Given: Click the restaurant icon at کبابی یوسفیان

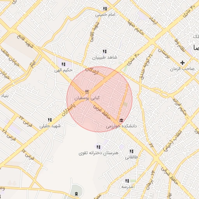Looking at the screenshot, I should coord(87,92).
